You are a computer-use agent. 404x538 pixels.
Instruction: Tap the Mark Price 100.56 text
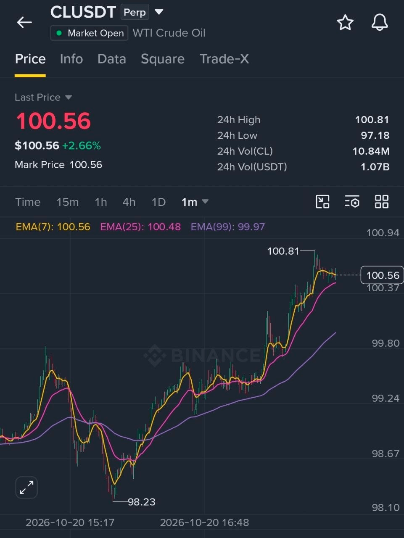pos(58,165)
